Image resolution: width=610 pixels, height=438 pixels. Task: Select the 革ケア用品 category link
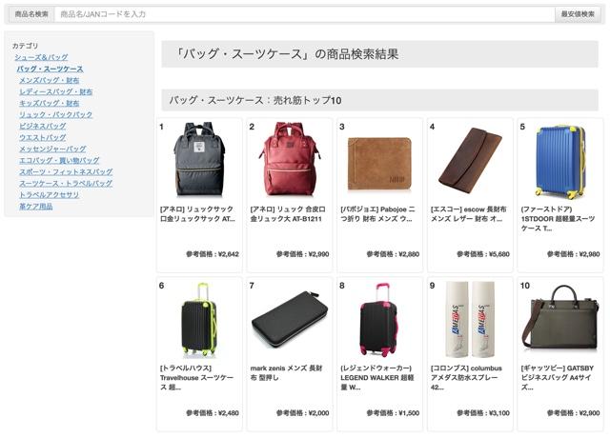tap(36, 207)
